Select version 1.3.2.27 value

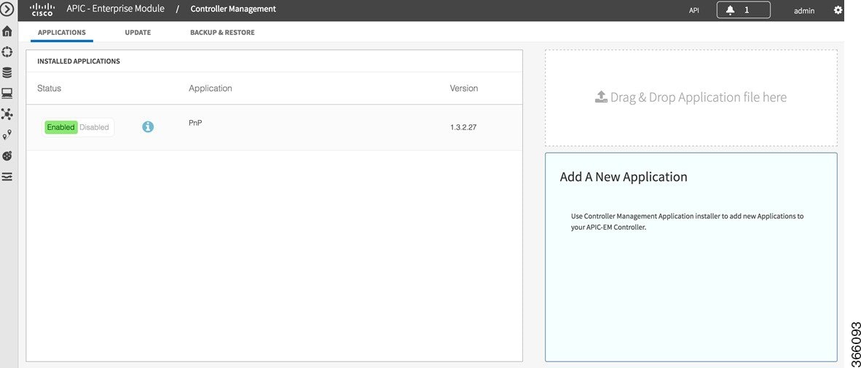pyautogui.click(x=463, y=127)
